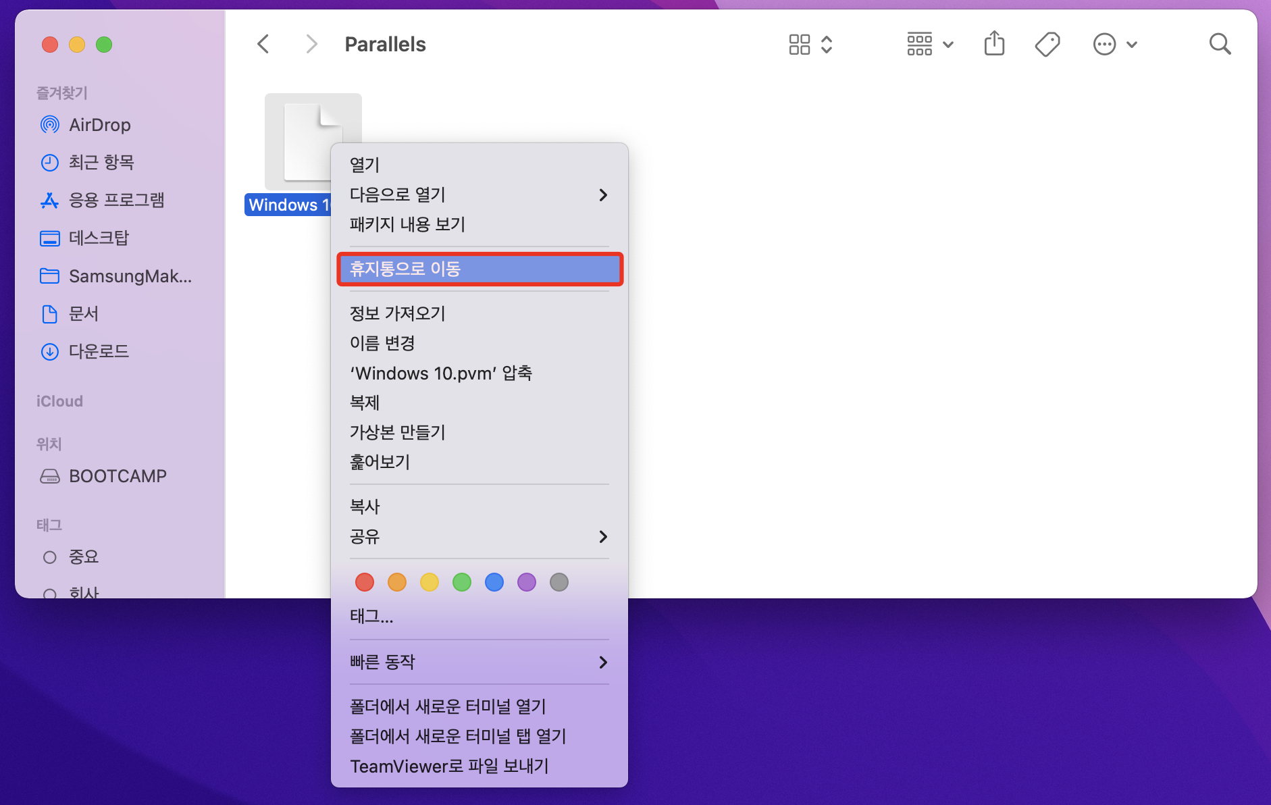The image size is (1271, 805).
Task: Choose 빠른 동작 in the context menu
Action: (479, 662)
